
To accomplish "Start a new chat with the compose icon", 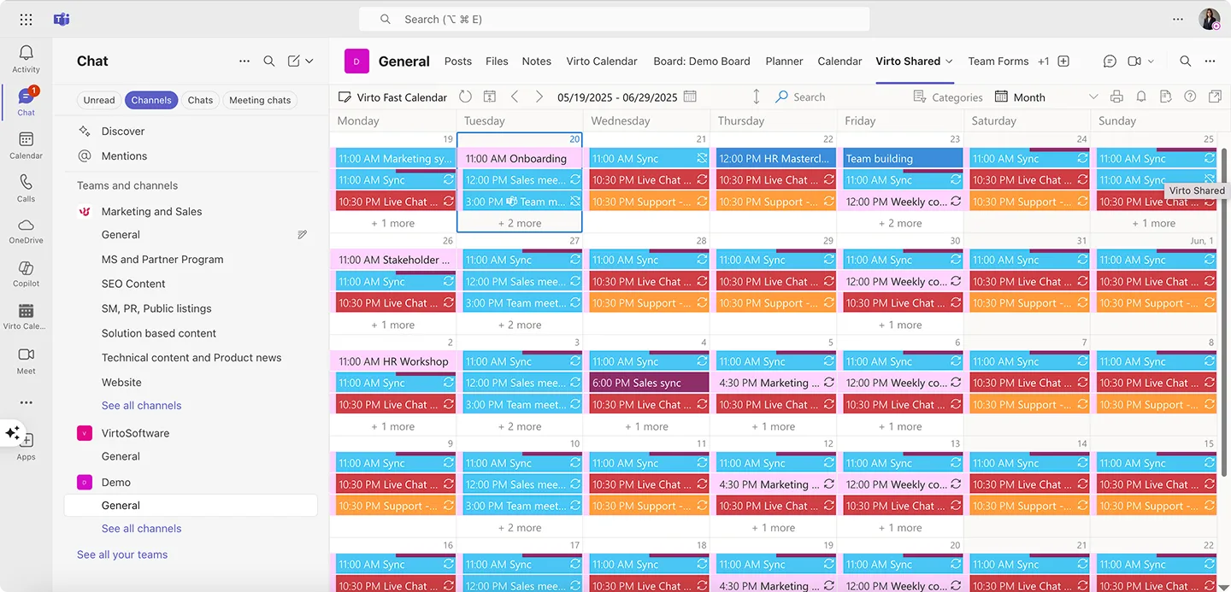I will click(x=294, y=61).
